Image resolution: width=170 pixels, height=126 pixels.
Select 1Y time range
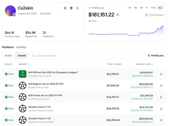[147, 8]
